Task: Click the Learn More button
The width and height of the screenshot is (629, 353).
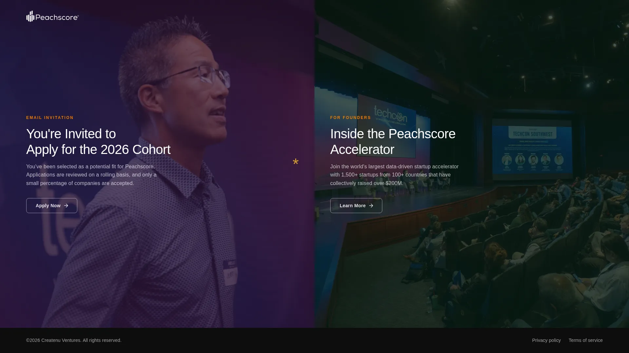Action: pos(356,206)
